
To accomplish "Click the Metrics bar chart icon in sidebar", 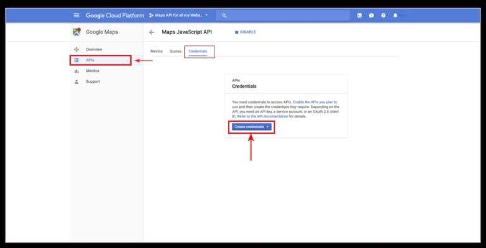I will coord(77,71).
